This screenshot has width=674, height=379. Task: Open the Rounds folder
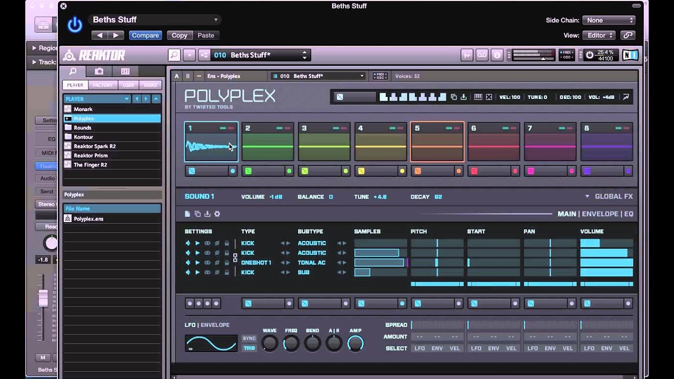[x=112, y=127]
